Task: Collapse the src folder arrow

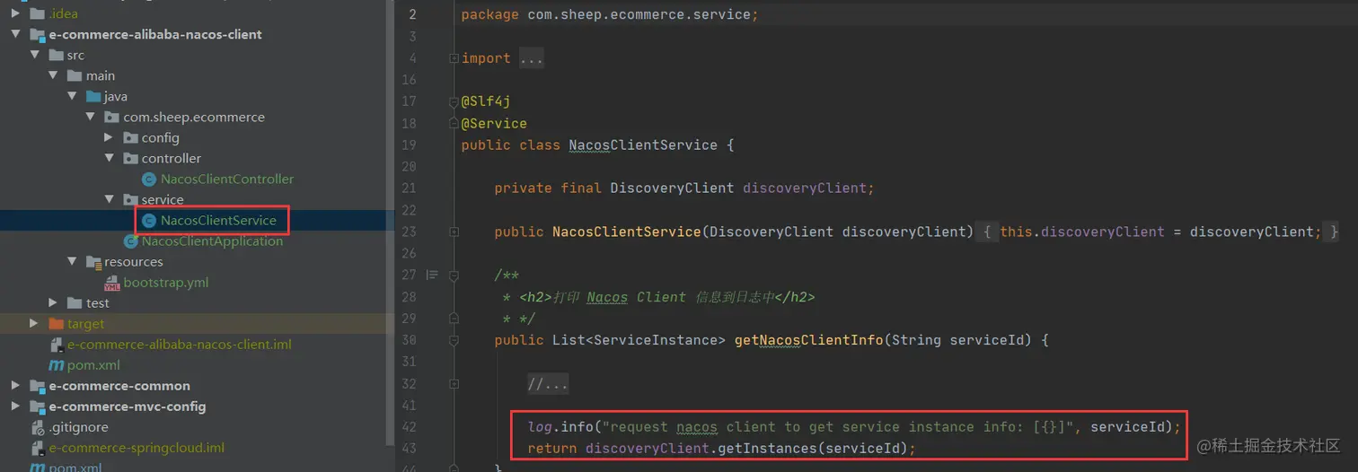Action: point(35,55)
